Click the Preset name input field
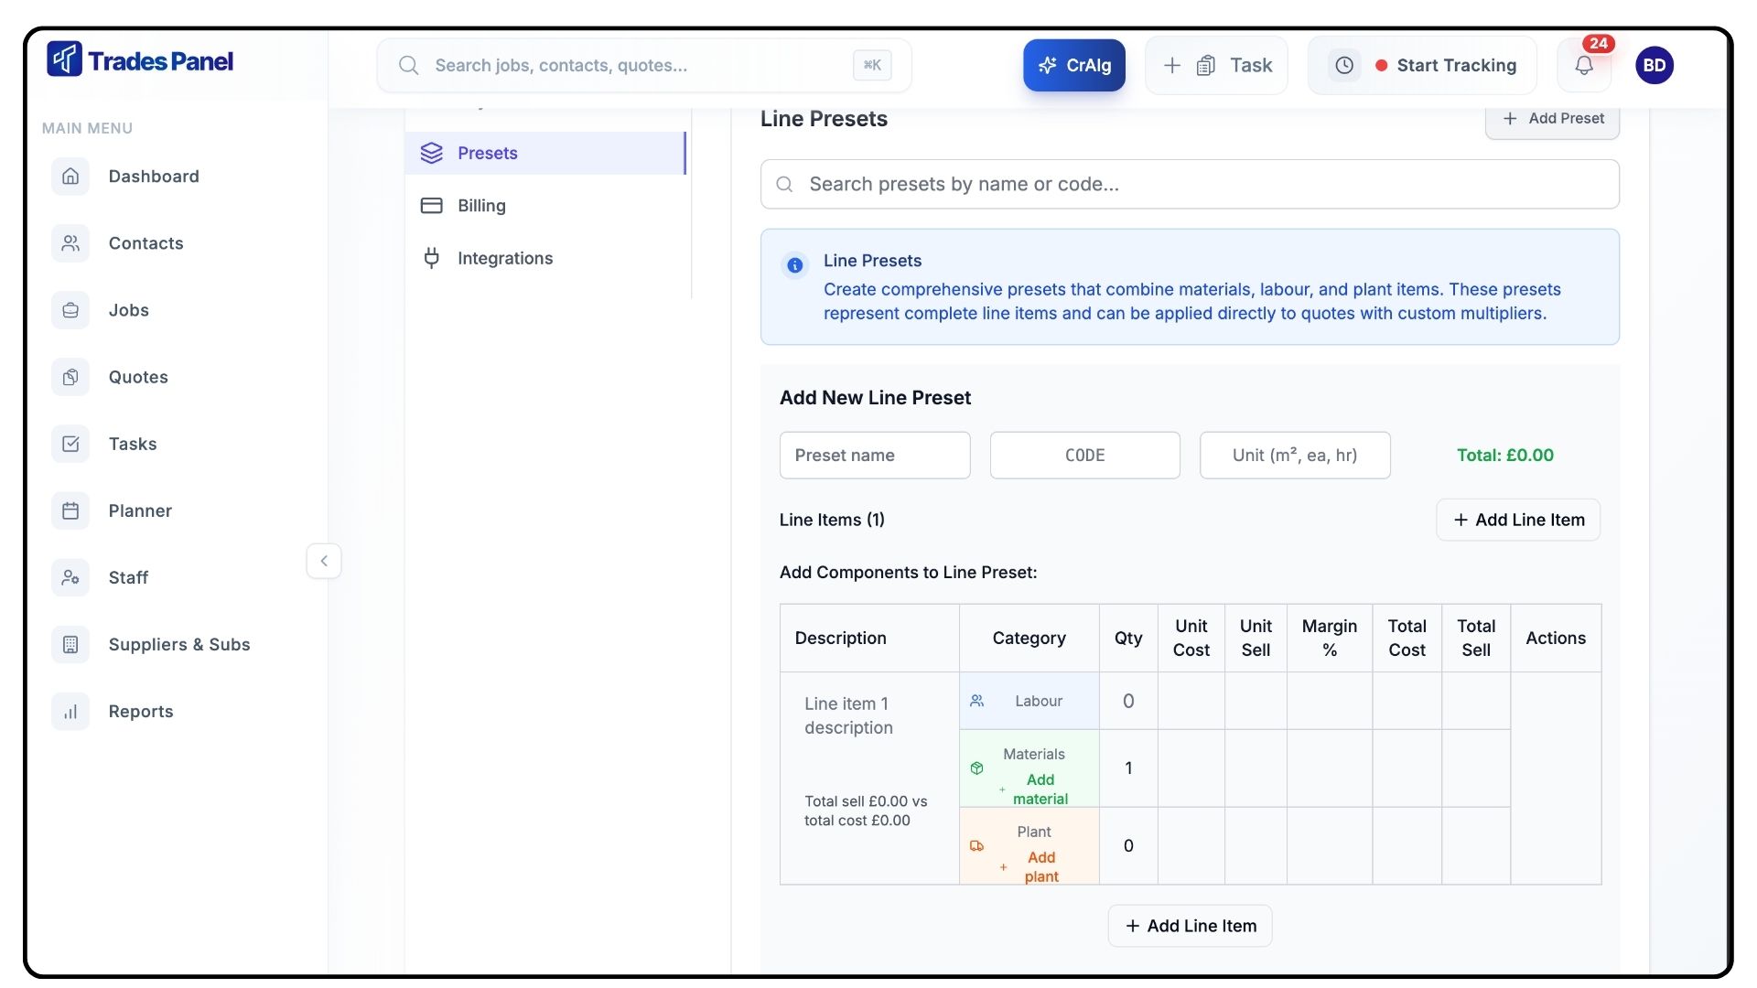The width and height of the screenshot is (1757, 988). tap(874, 456)
